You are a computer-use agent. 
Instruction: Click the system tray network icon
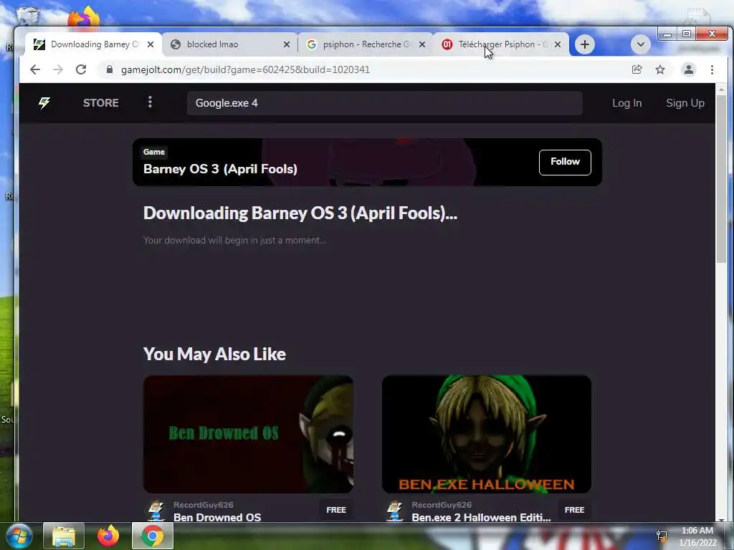662,536
